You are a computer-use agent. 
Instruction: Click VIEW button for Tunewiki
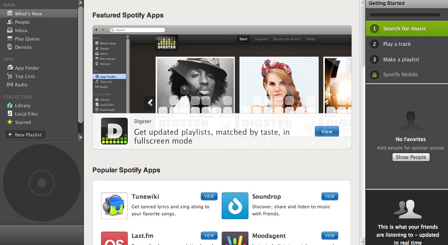(x=209, y=196)
